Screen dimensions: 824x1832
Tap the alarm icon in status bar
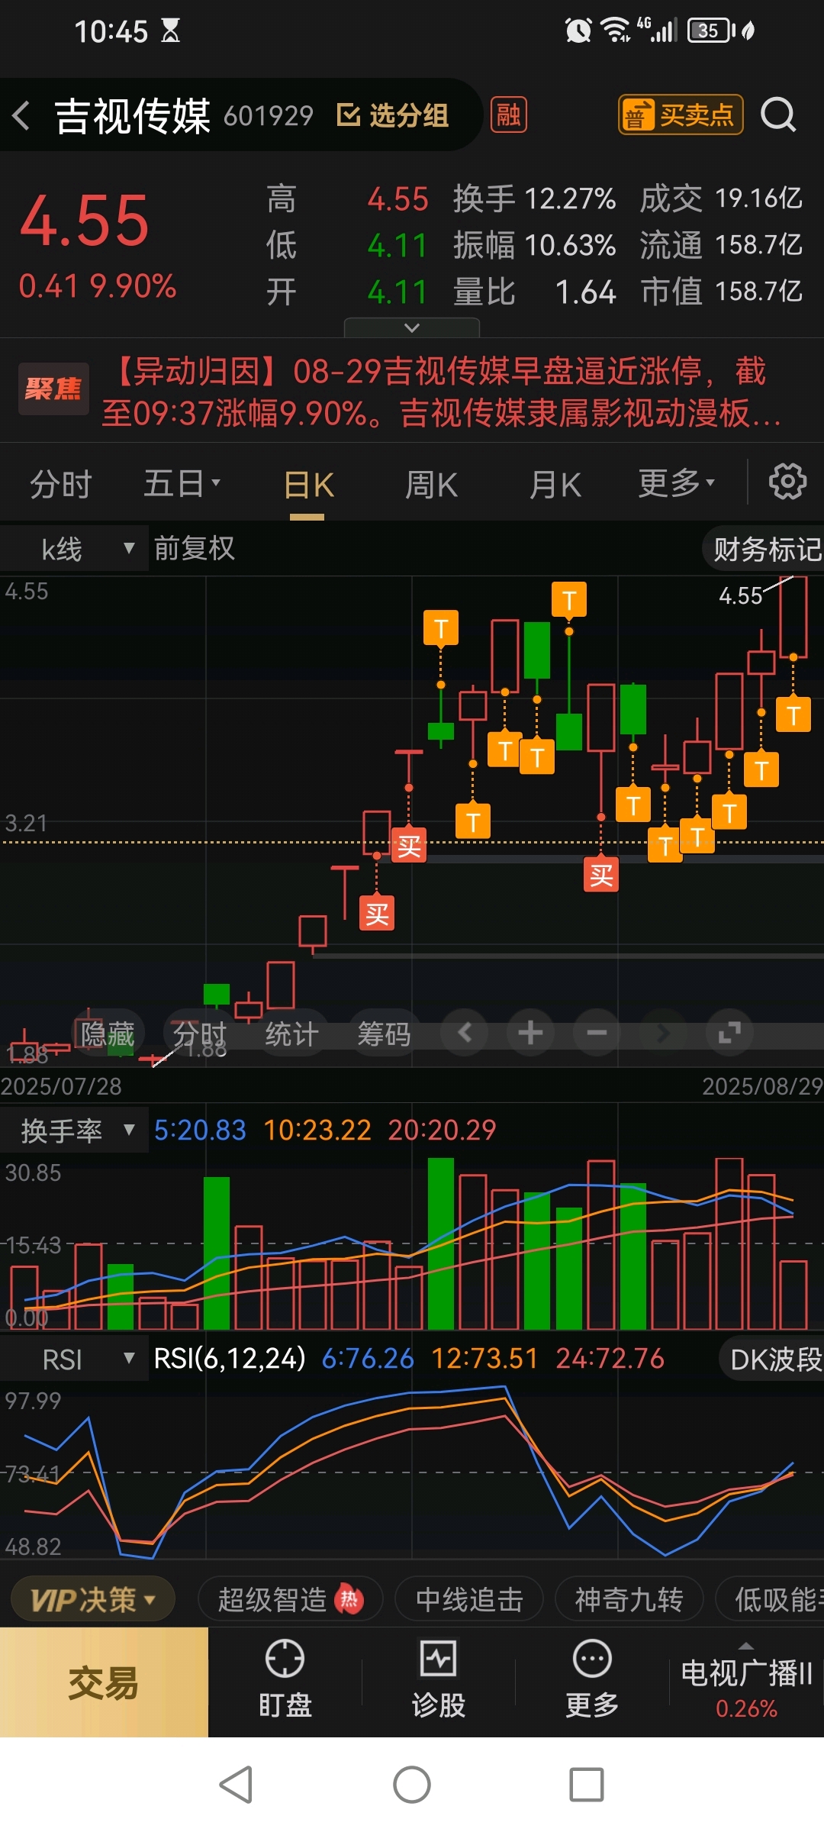coord(578,31)
